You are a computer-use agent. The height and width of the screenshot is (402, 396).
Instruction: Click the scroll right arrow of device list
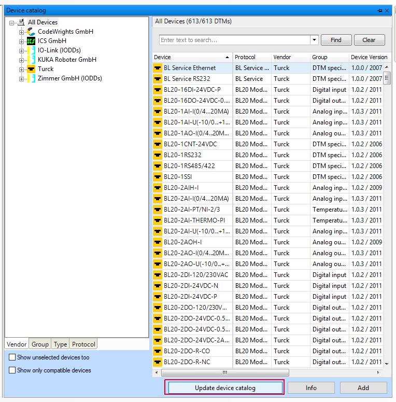[378, 372]
